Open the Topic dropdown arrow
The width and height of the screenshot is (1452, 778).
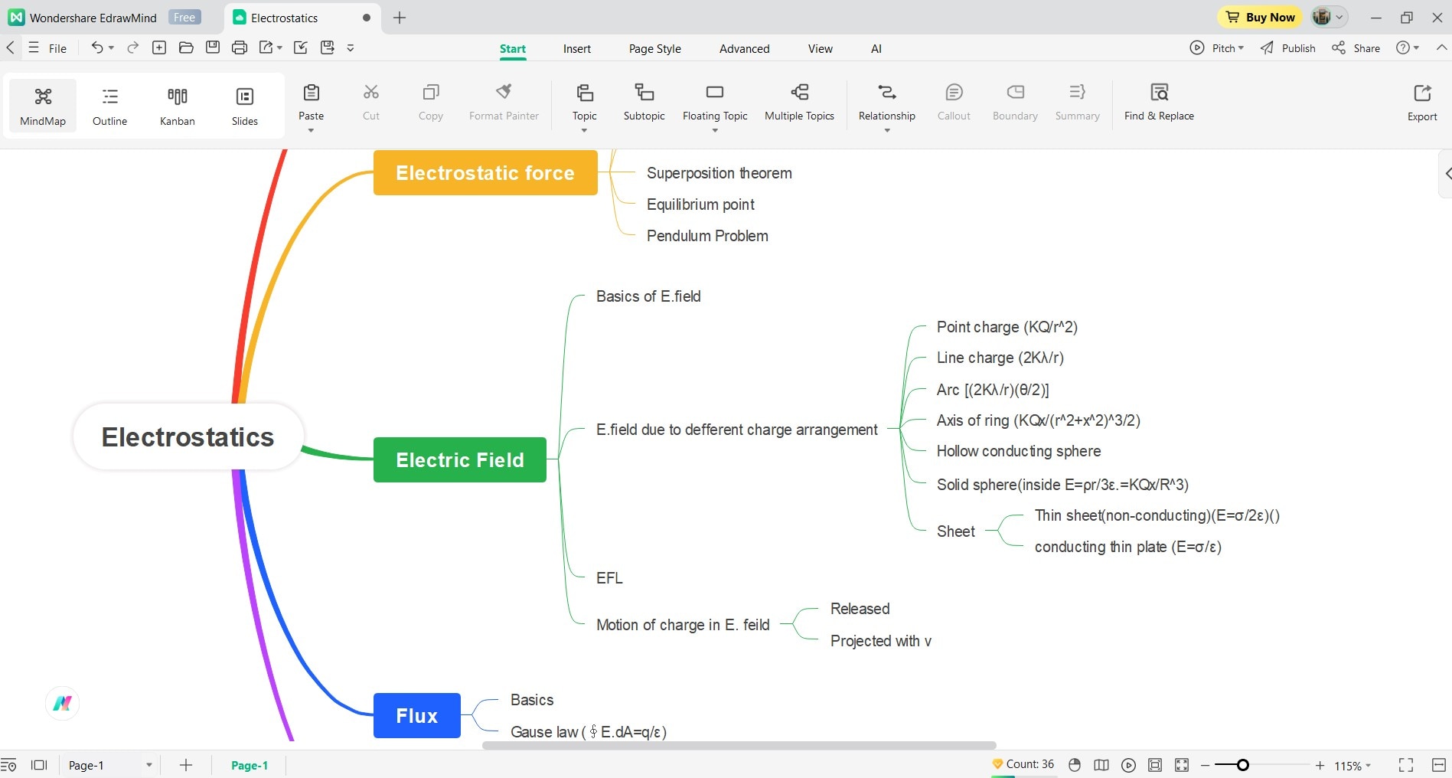coord(584,131)
